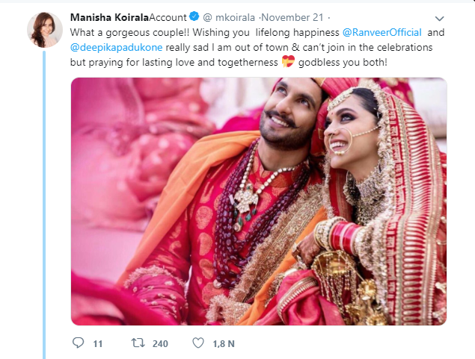Viewport: 475px width, 359px height.
Task: Click the reply count 11
Action: coord(98,343)
